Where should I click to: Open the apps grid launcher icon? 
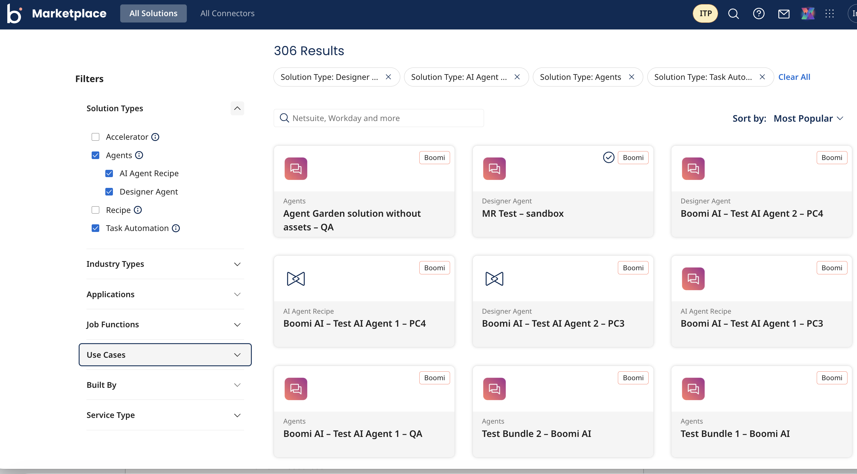tap(829, 14)
